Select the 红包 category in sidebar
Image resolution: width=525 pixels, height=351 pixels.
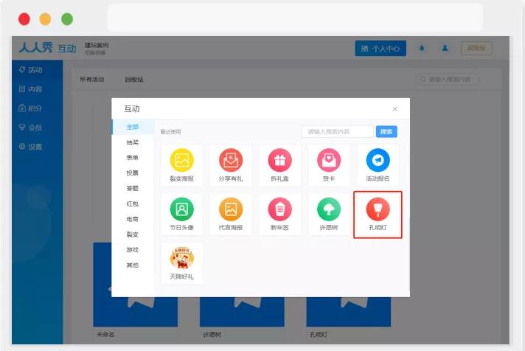132,204
